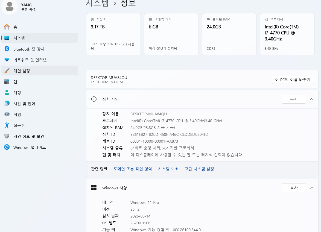The image size is (321, 232).
Task: Click the install date 2026-08-14
Action: click(x=141, y=216)
